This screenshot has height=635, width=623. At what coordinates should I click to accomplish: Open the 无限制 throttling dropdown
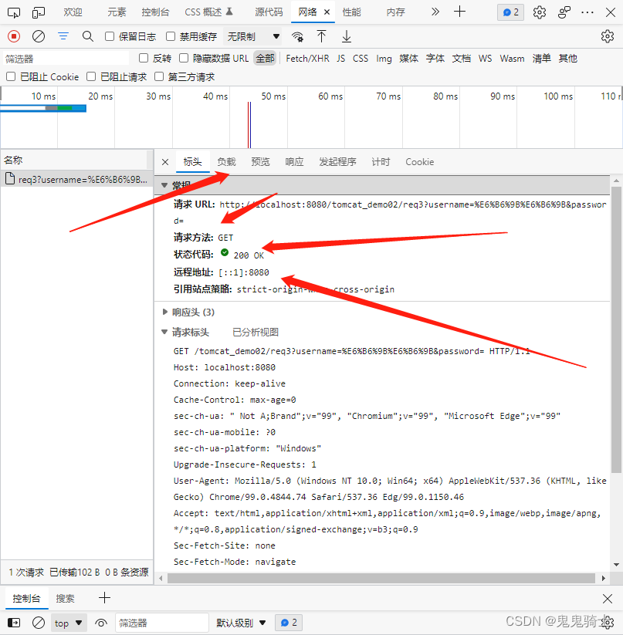click(x=253, y=36)
